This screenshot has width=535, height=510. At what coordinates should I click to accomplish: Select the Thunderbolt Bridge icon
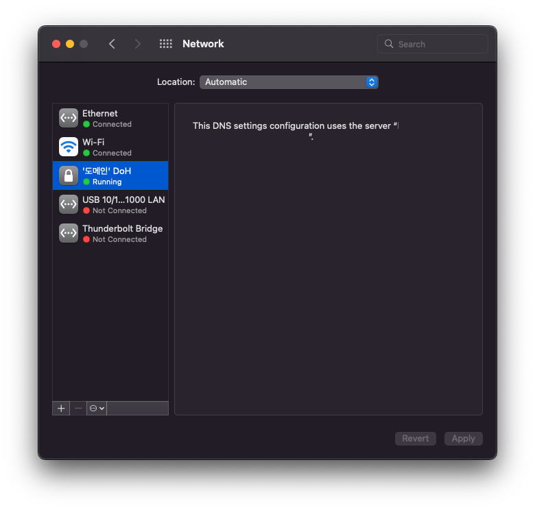pyautogui.click(x=69, y=233)
